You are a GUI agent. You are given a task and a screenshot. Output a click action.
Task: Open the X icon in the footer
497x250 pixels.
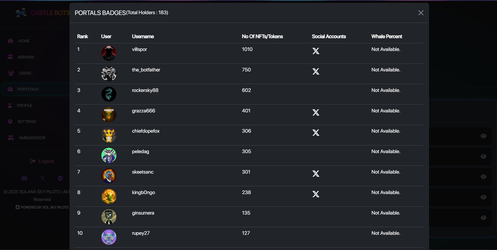43,178
